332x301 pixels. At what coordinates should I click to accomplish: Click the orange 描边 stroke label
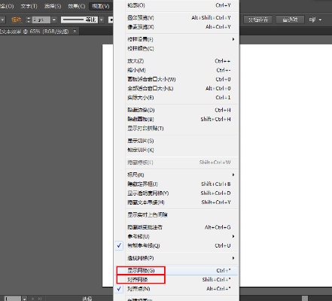(x=17, y=20)
